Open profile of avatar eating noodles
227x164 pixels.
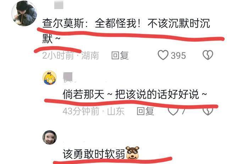click(24, 13)
